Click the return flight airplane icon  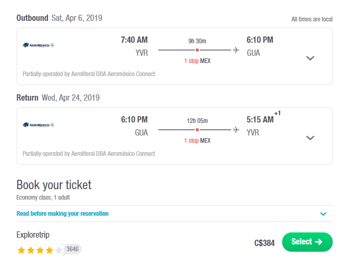click(x=236, y=130)
